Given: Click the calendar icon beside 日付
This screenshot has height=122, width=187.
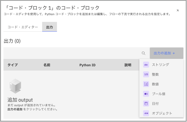Looking at the screenshot, I should click(x=146, y=104).
